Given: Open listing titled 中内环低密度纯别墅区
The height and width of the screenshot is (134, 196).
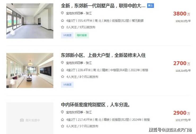Looking at the screenshot, I should [96, 105].
